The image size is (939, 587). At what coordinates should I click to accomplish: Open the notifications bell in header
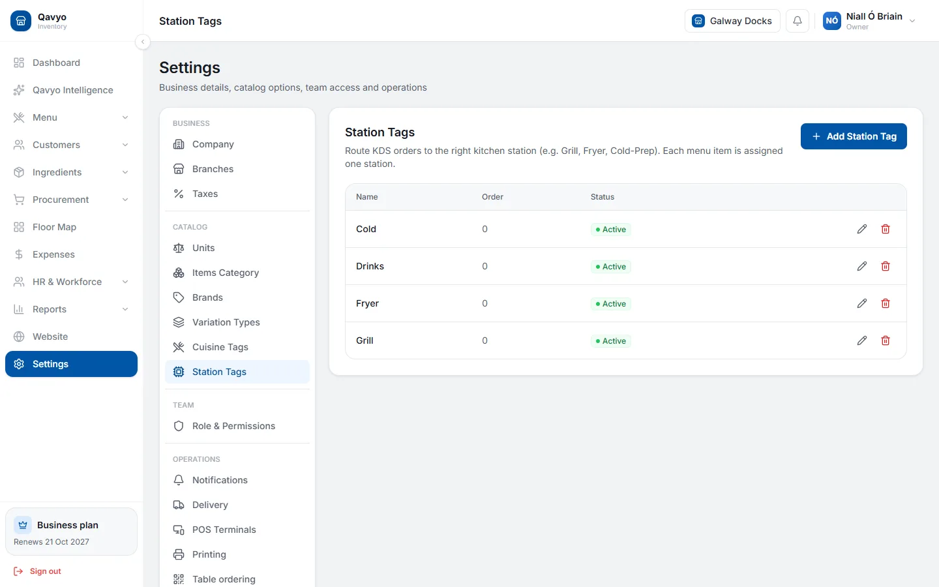point(797,21)
